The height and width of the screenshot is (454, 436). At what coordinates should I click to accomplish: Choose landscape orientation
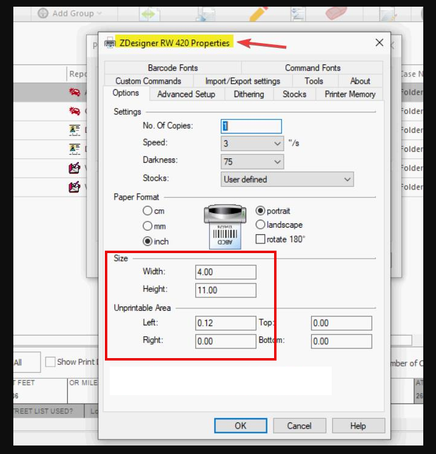260,225
